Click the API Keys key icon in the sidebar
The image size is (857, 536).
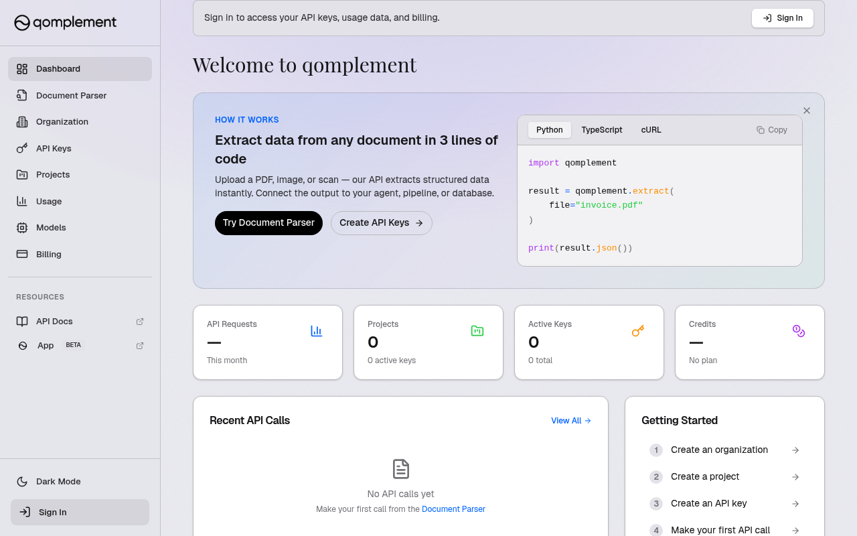[22, 148]
